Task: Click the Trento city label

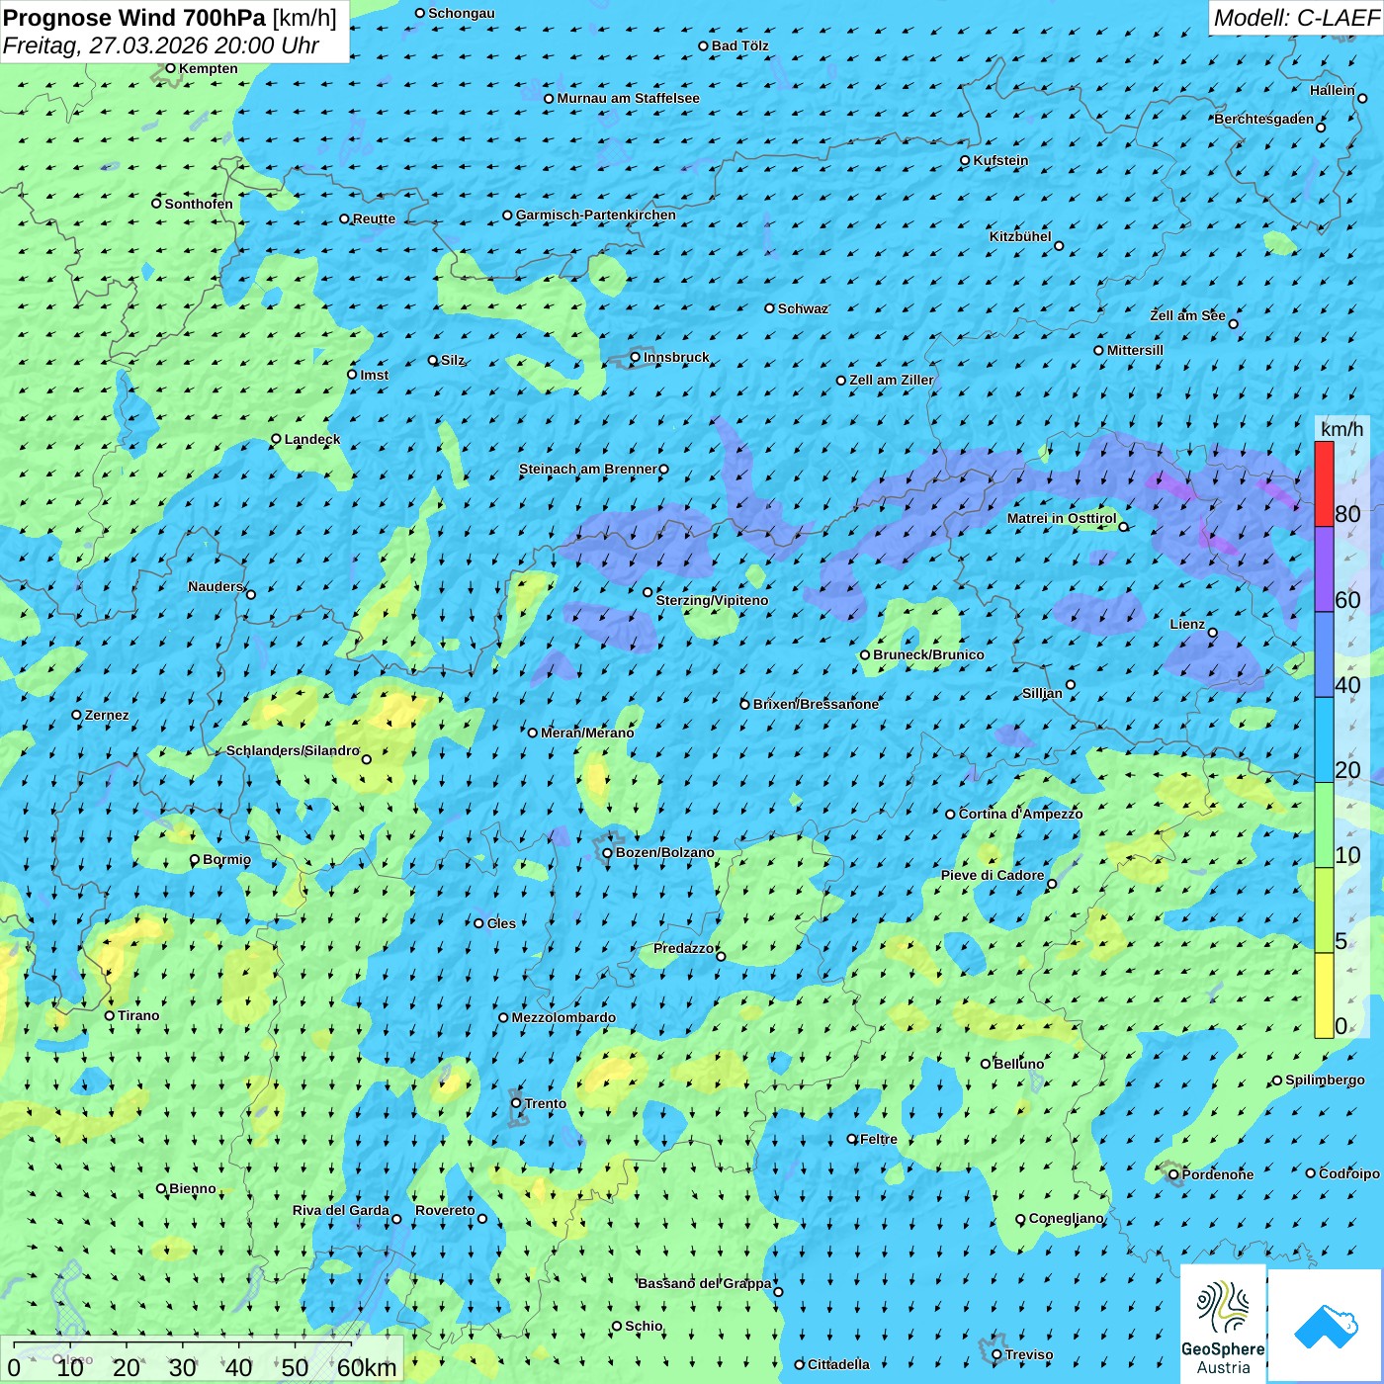Action: (x=546, y=1103)
